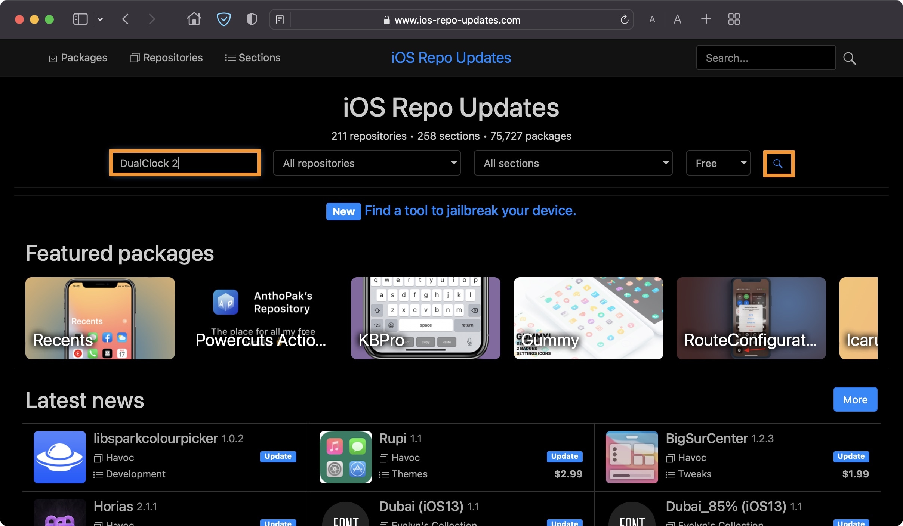
Task: Open the Horias package title
Action: tap(113, 506)
